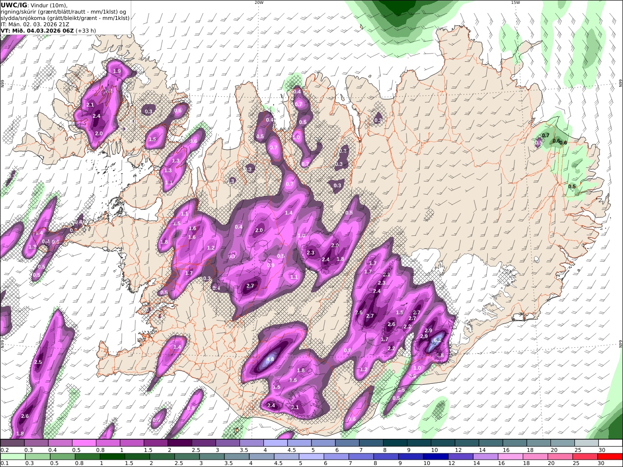Click the '15W' longitude label
The width and height of the screenshot is (623, 467).
[515, 2]
